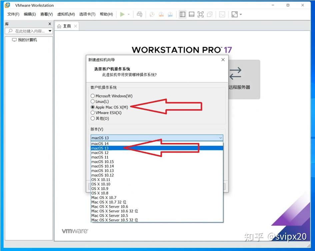Click the VMware Workstation title bar logo
315x251 pixels.
click(x=7, y=5)
